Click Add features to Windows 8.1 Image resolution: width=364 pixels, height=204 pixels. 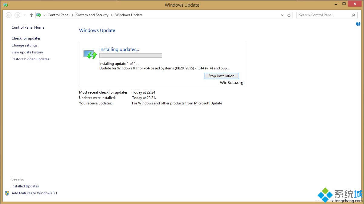tap(34, 193)
